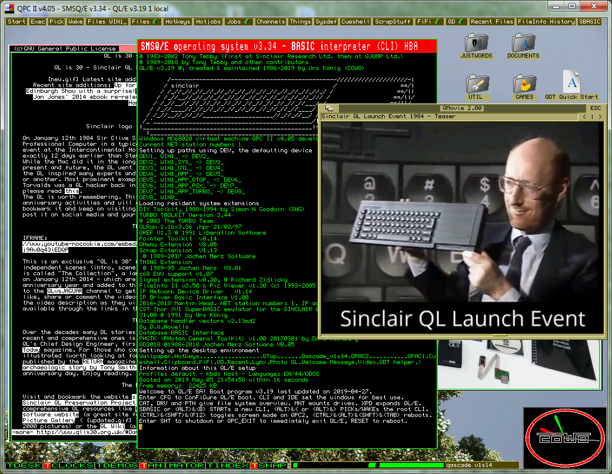This screenshot has width=612, height=474.
Task: Click the qascade v1s14 label in bottom bar
Action: click(x=469, y=465)
